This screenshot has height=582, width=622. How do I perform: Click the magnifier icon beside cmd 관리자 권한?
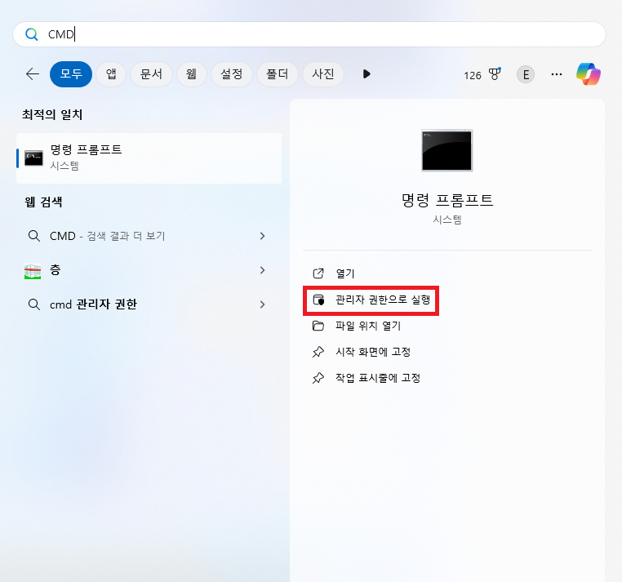[34, 304]
